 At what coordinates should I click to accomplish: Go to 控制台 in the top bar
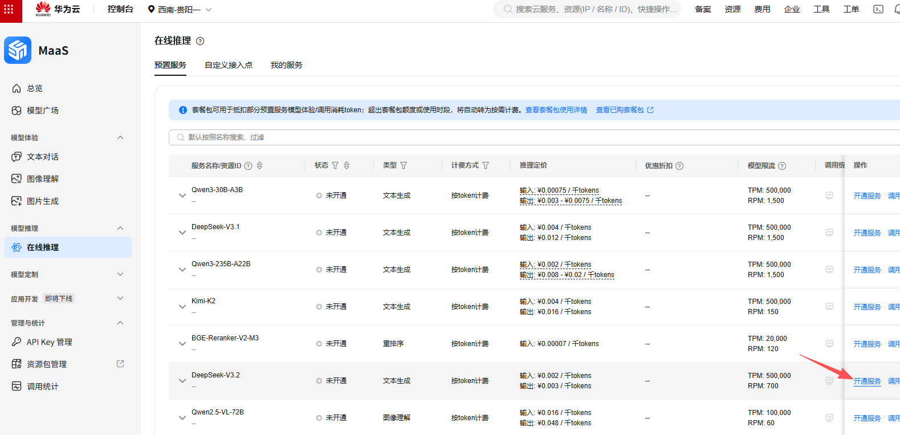click(120, 9)
